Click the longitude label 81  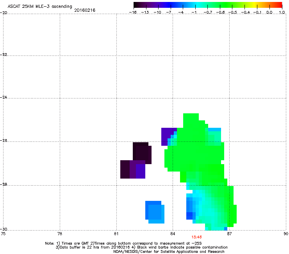coord(116,234)
